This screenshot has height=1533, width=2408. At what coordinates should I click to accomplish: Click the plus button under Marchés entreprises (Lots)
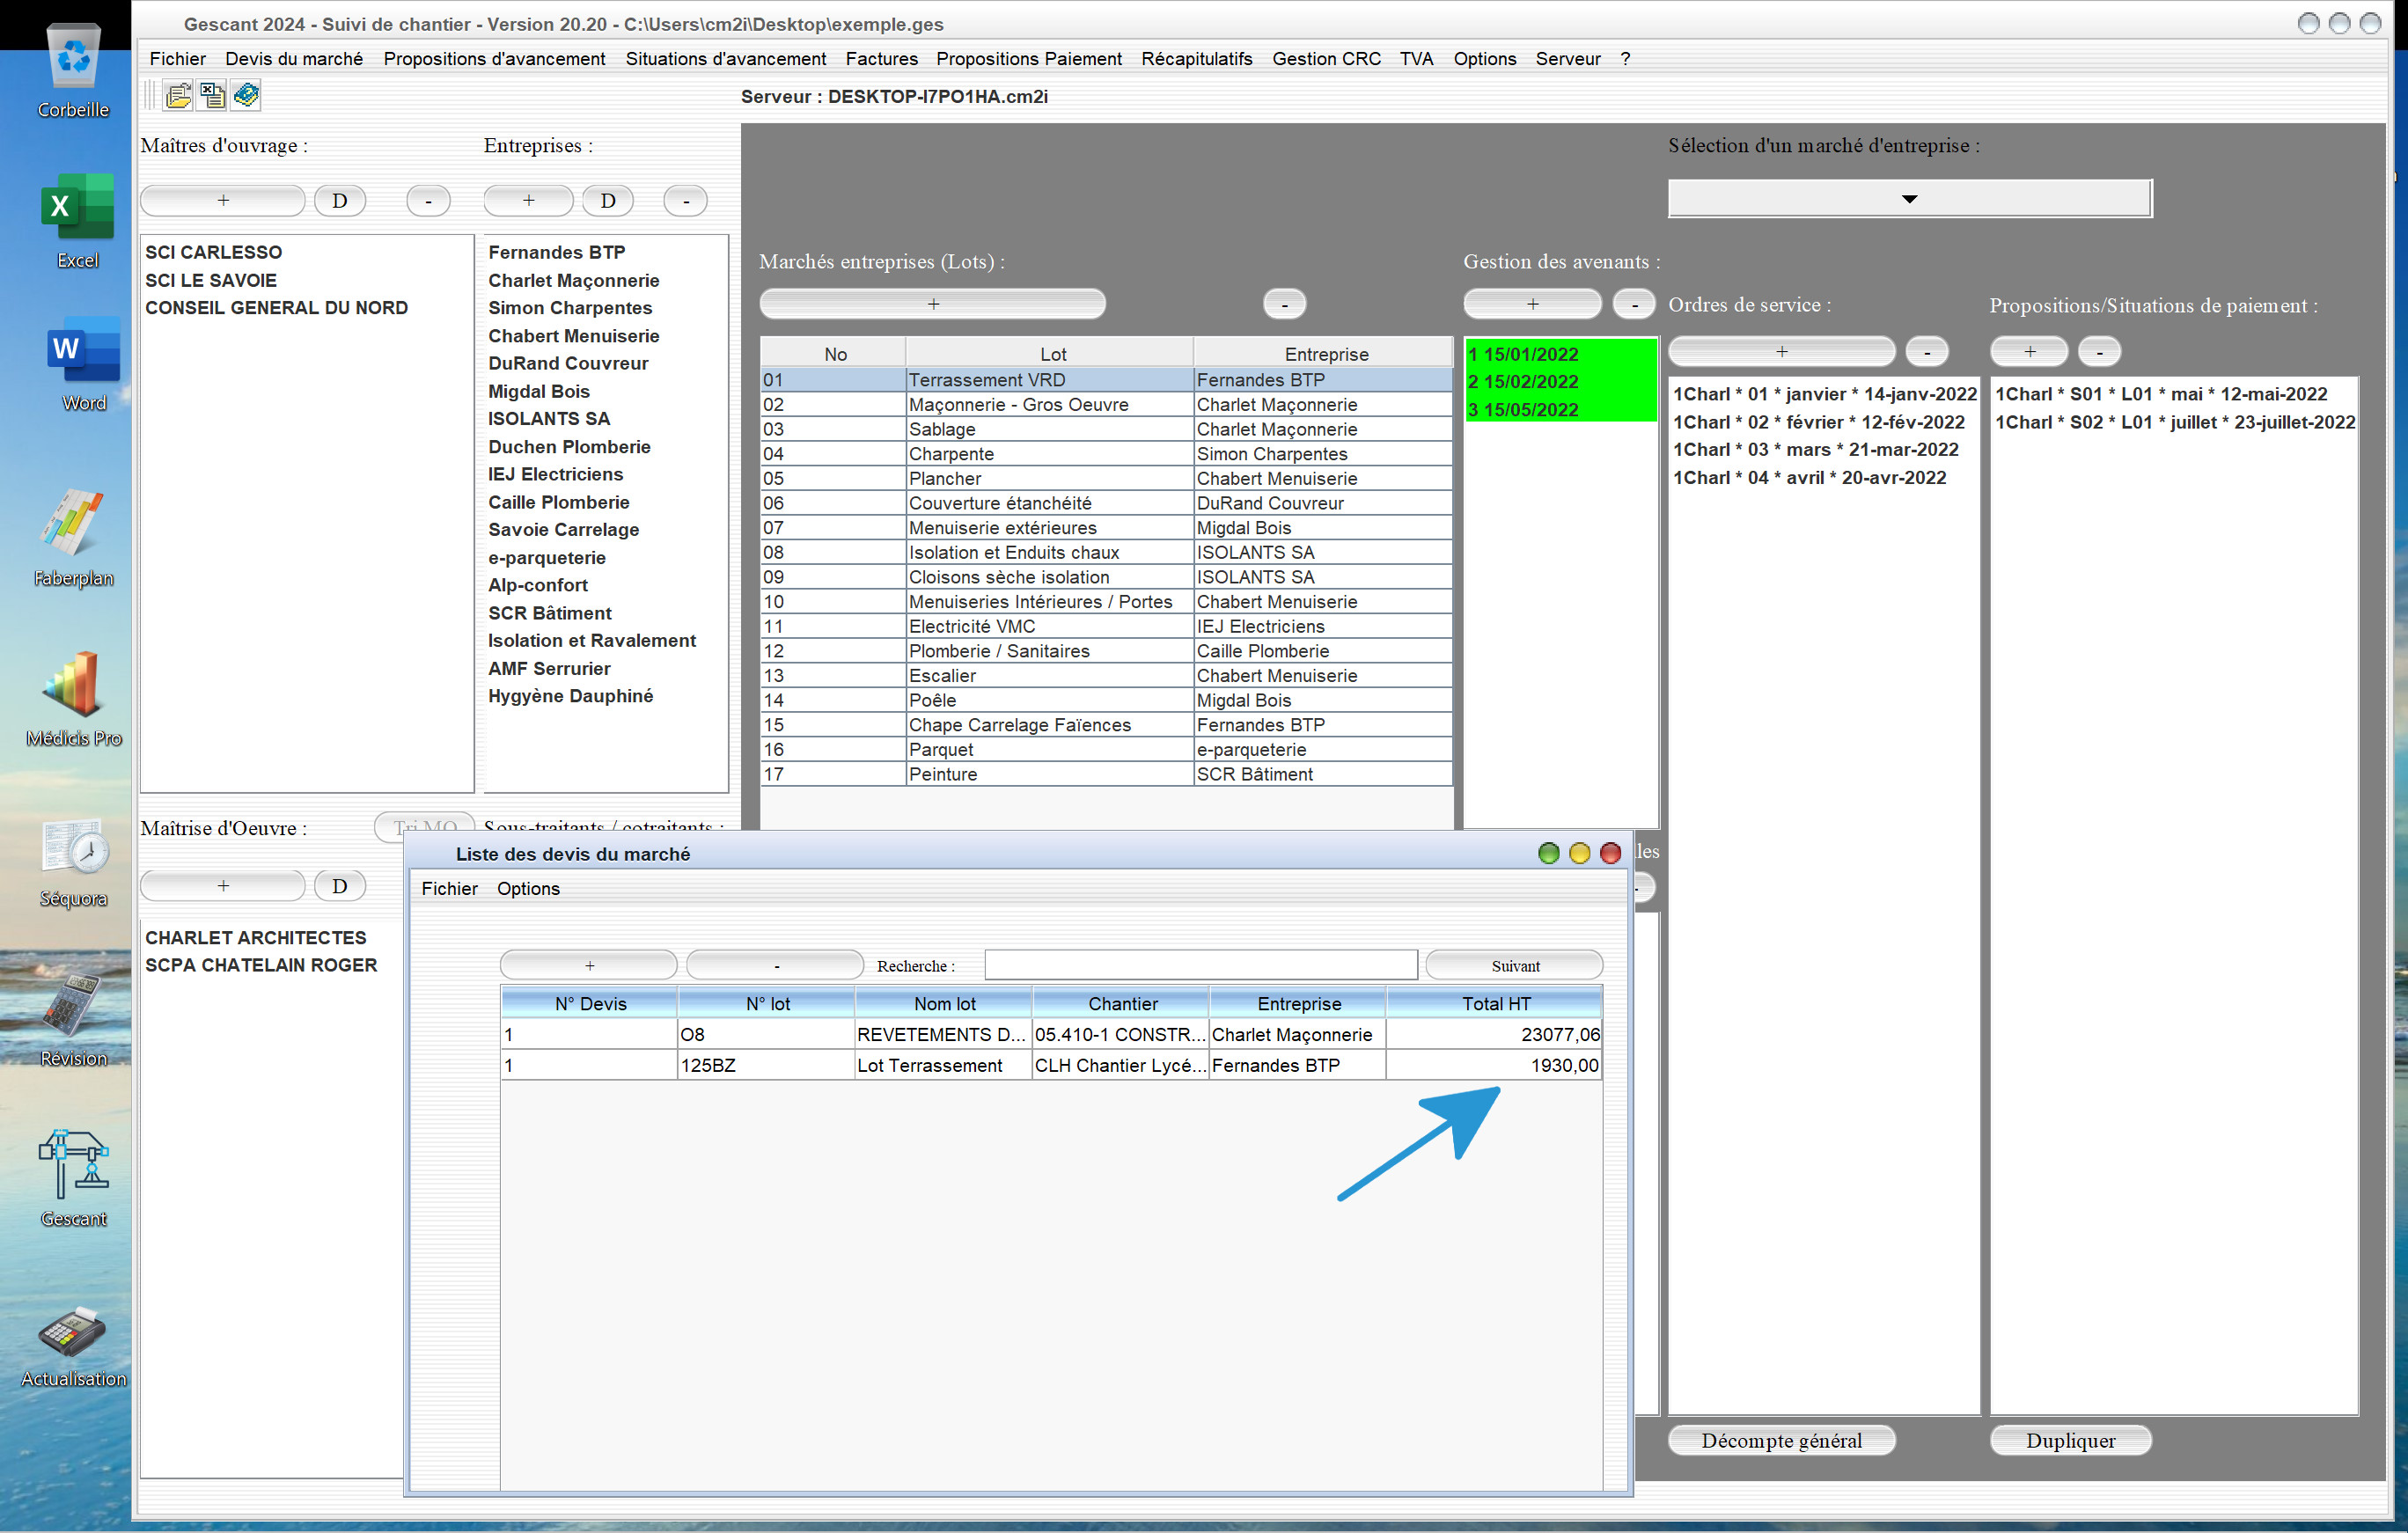point(932,303)
